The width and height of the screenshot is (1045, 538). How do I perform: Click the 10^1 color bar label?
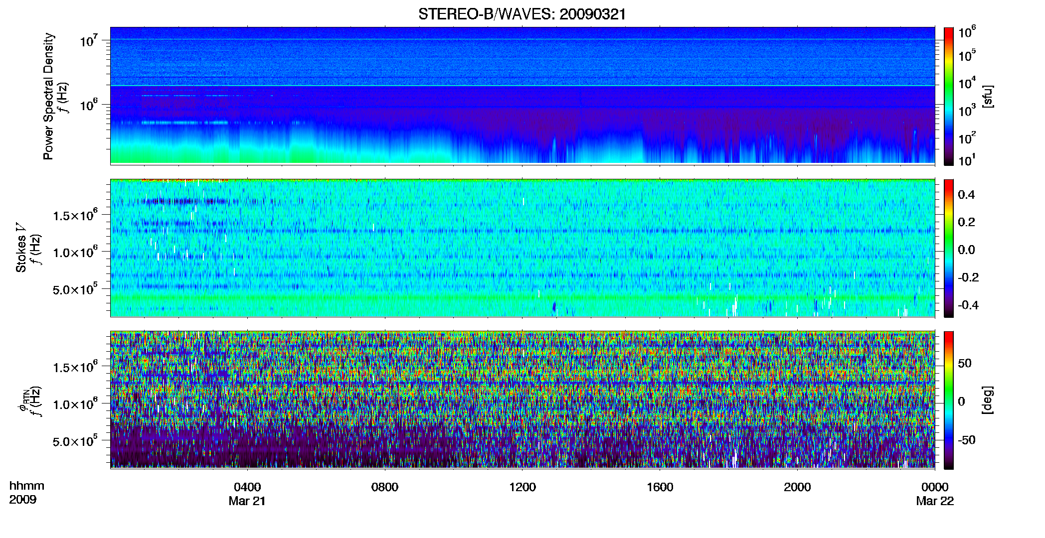(967, 160)
